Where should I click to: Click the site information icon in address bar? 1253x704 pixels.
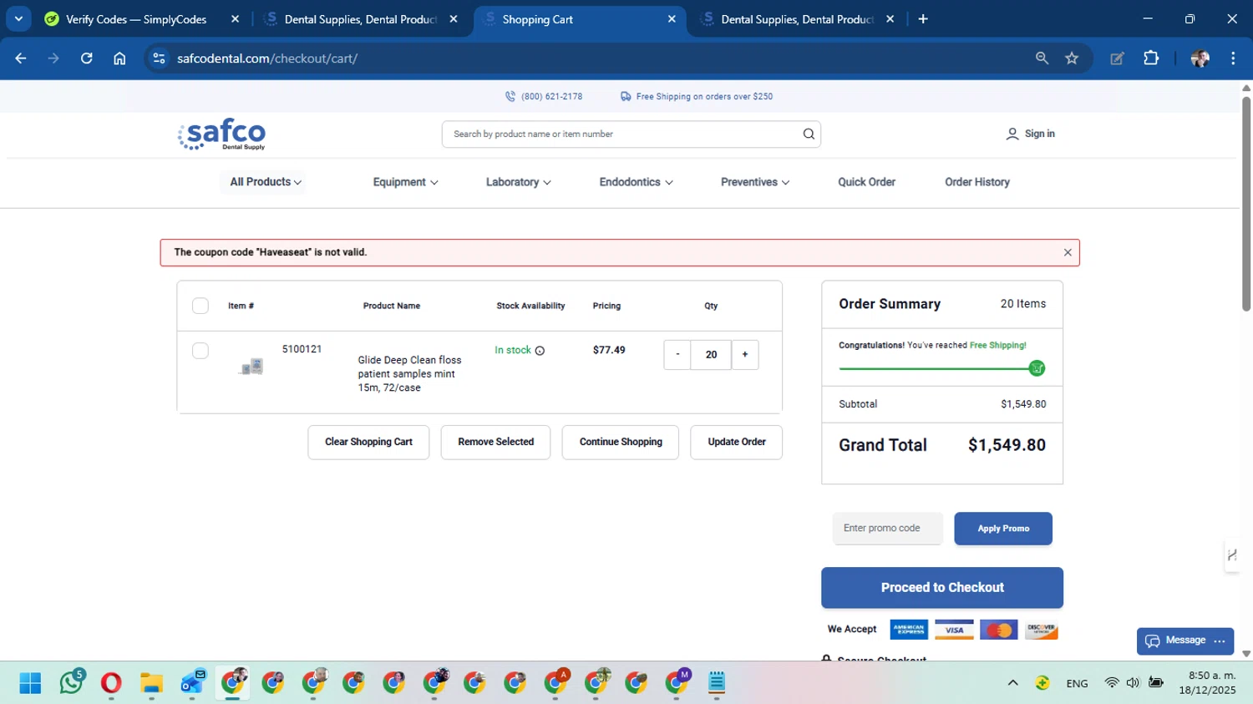click(160, 58)
